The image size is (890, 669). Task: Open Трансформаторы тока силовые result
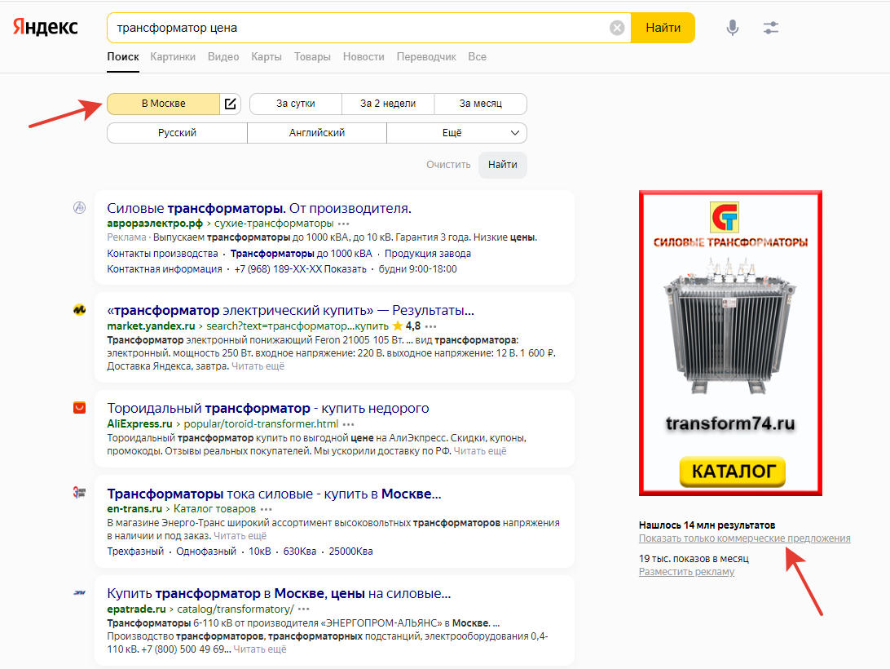coord(274,494)
